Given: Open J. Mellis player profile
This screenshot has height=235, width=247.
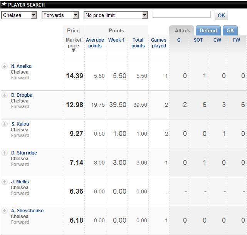Looking at the screenshot, I should pos(20,182).
